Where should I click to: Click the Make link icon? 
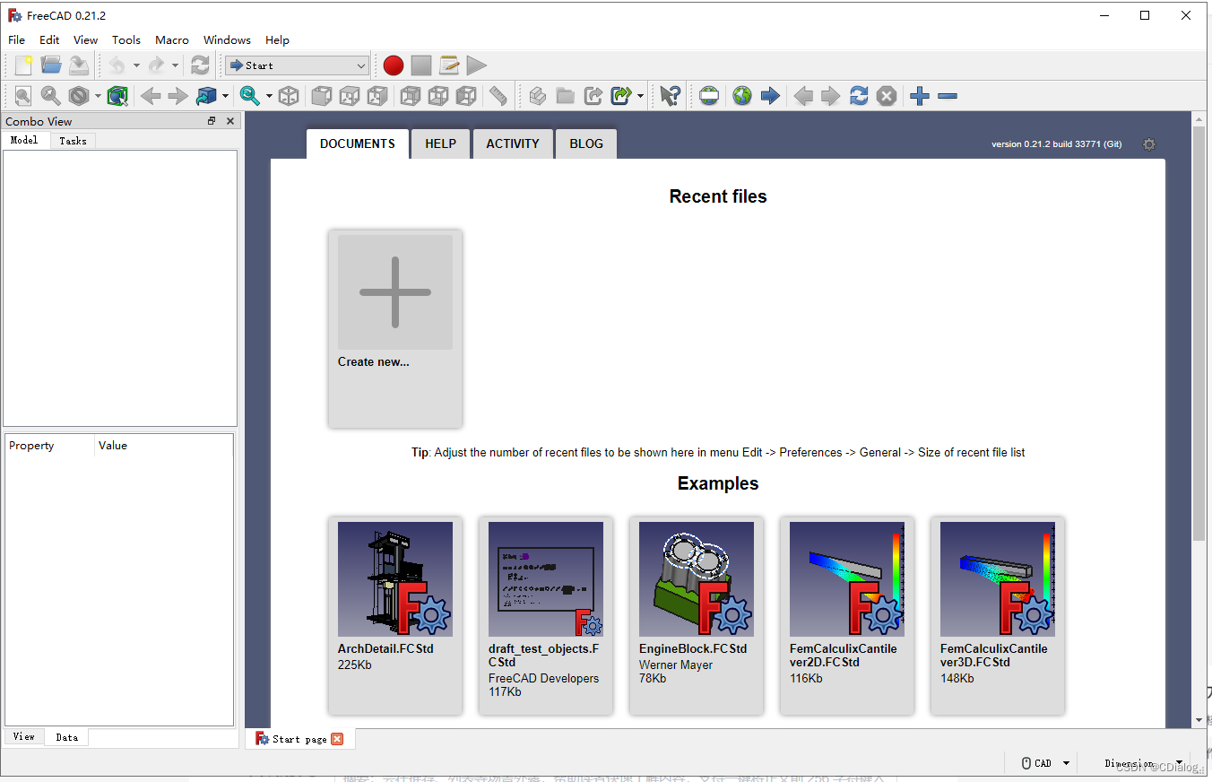(593, 96)
